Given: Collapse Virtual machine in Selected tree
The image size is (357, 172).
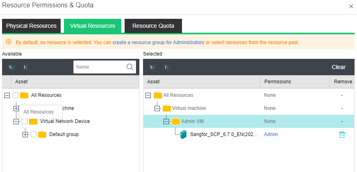Looking at the screenshot, I should point(157,108).
